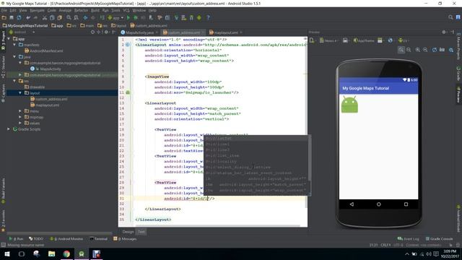Collapse the app module tree node
Image resolution: width=462 pixels, height=260 pixels.
pyautogui.click(x=9, y=38)
